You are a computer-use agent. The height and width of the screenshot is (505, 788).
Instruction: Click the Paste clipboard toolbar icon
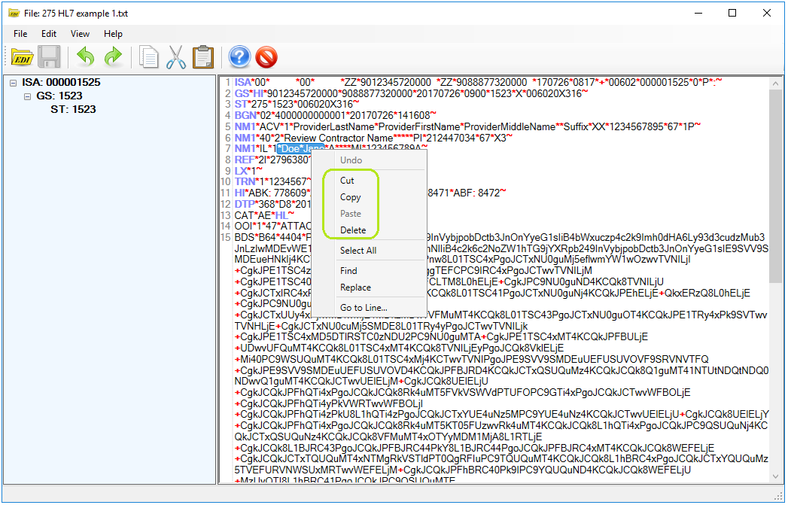(203, 57)
